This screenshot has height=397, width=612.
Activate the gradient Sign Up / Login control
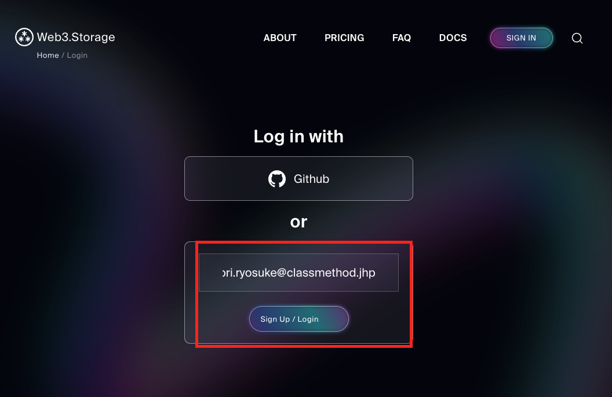(x=298, y=319)
